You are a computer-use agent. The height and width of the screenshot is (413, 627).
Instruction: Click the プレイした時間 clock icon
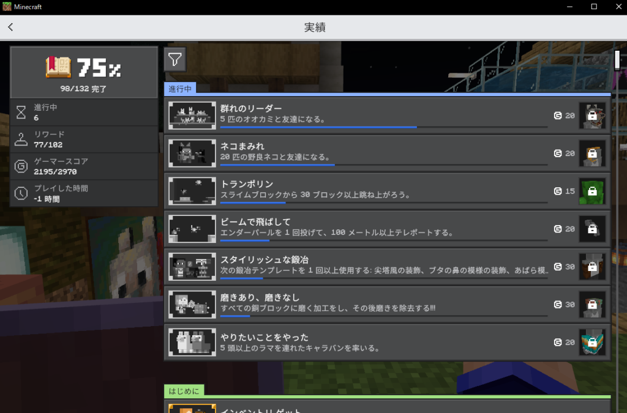(21, 193)
